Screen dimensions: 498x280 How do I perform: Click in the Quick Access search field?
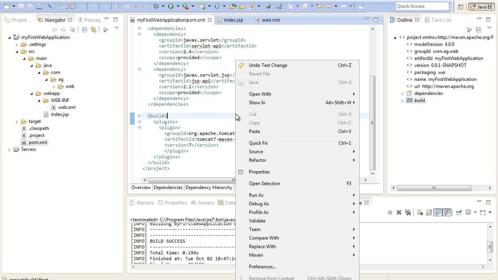tap(422, 6)
